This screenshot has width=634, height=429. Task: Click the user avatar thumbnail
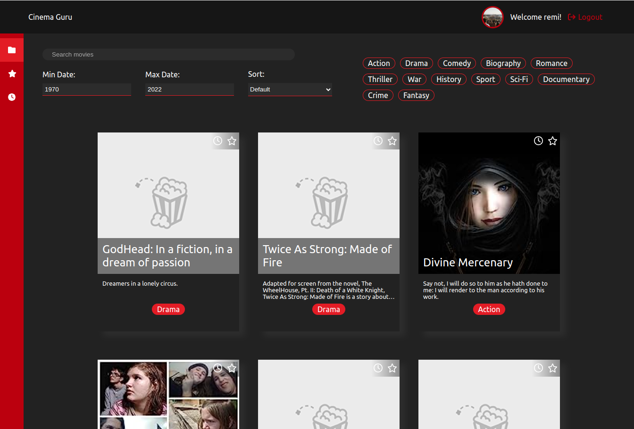(x=492, y=17)
